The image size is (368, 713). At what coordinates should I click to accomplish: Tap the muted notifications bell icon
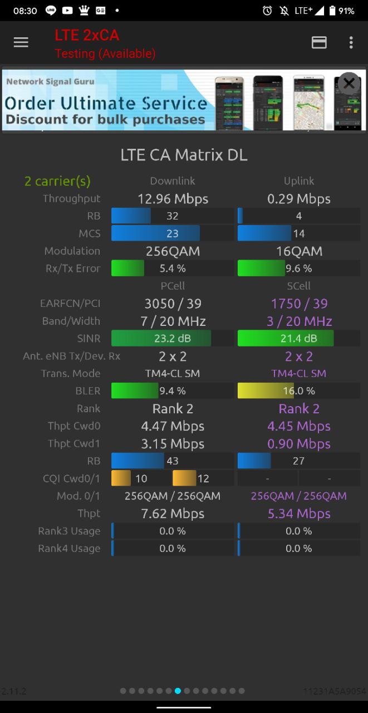(284, 11)
